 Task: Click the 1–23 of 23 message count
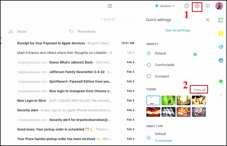coord(108,19)
